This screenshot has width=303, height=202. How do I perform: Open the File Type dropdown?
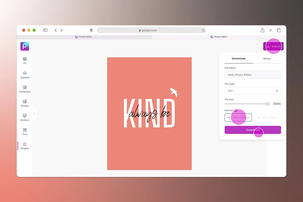pyautogui.click(x=252, y=91)
